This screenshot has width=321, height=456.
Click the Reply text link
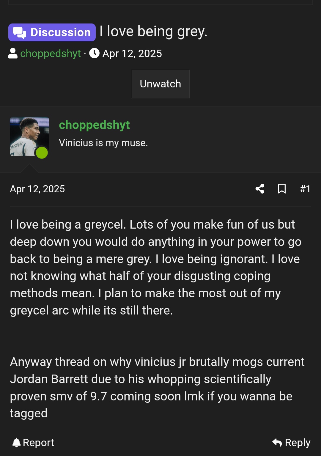click(x=298, y=443)
